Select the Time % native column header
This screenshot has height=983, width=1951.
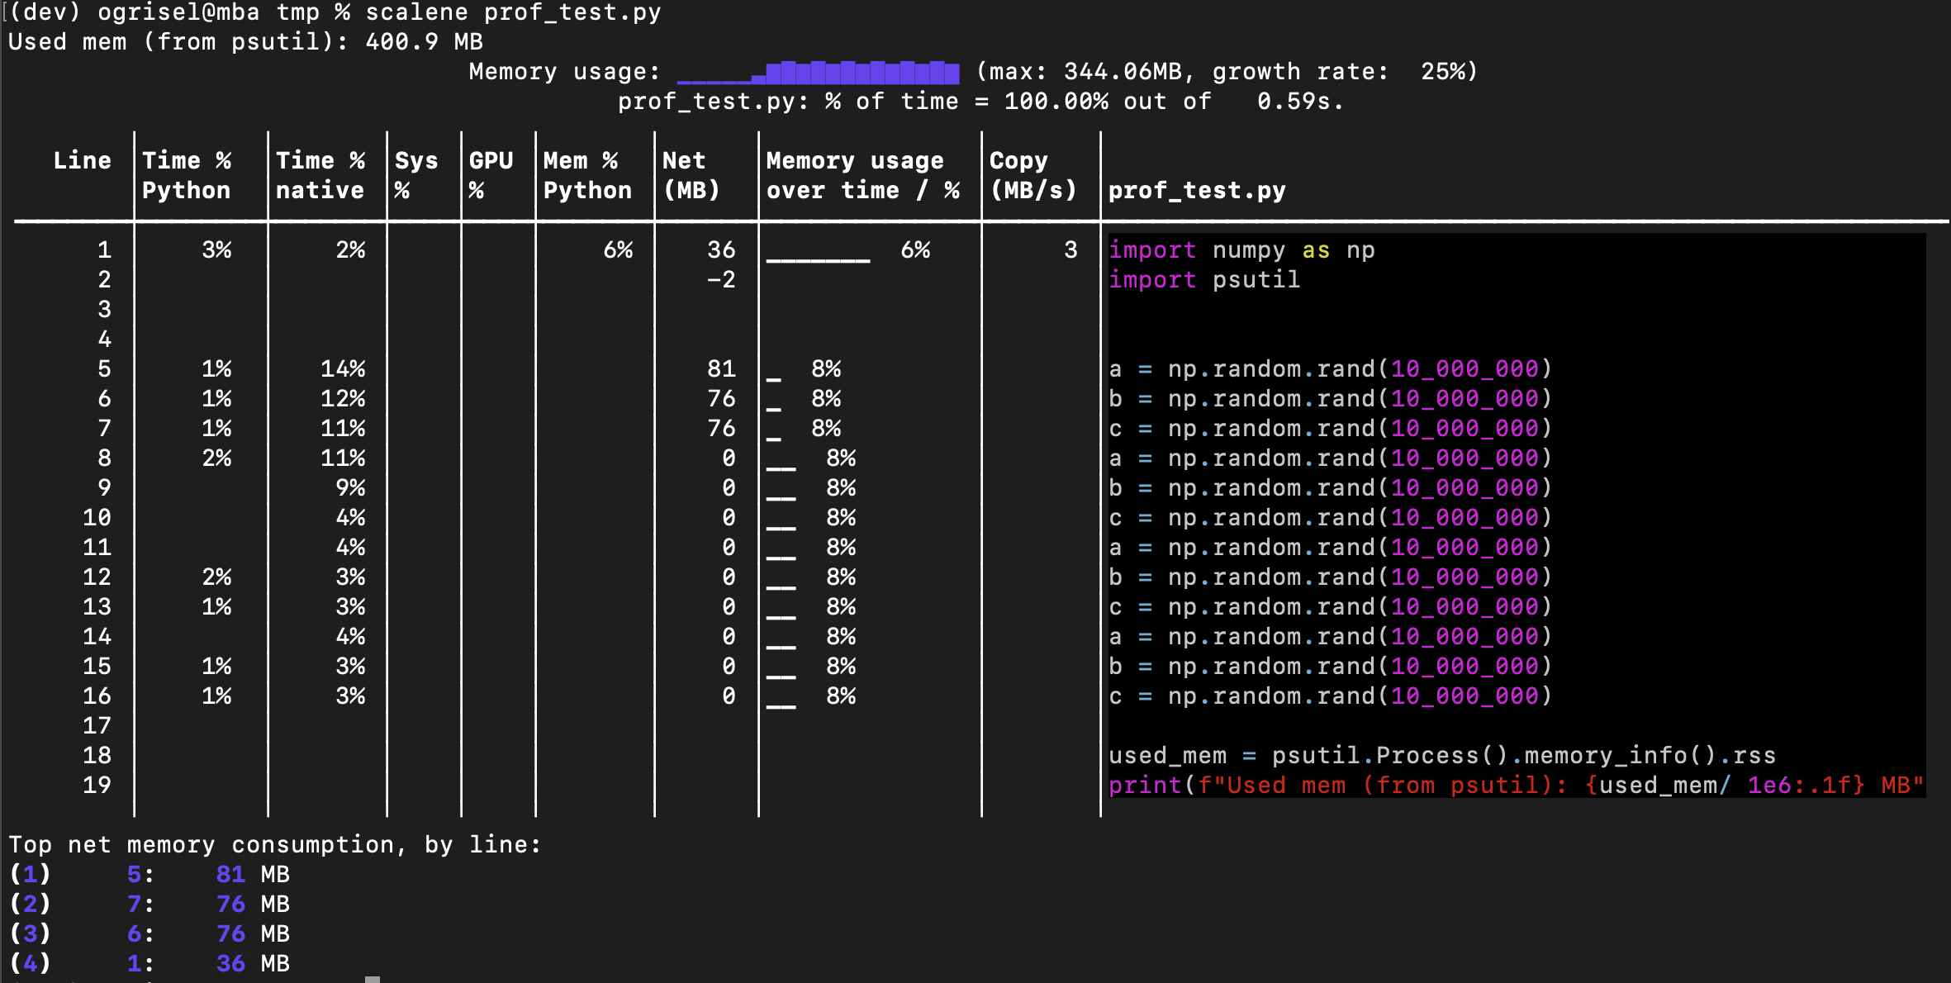[x=320, y=175]
